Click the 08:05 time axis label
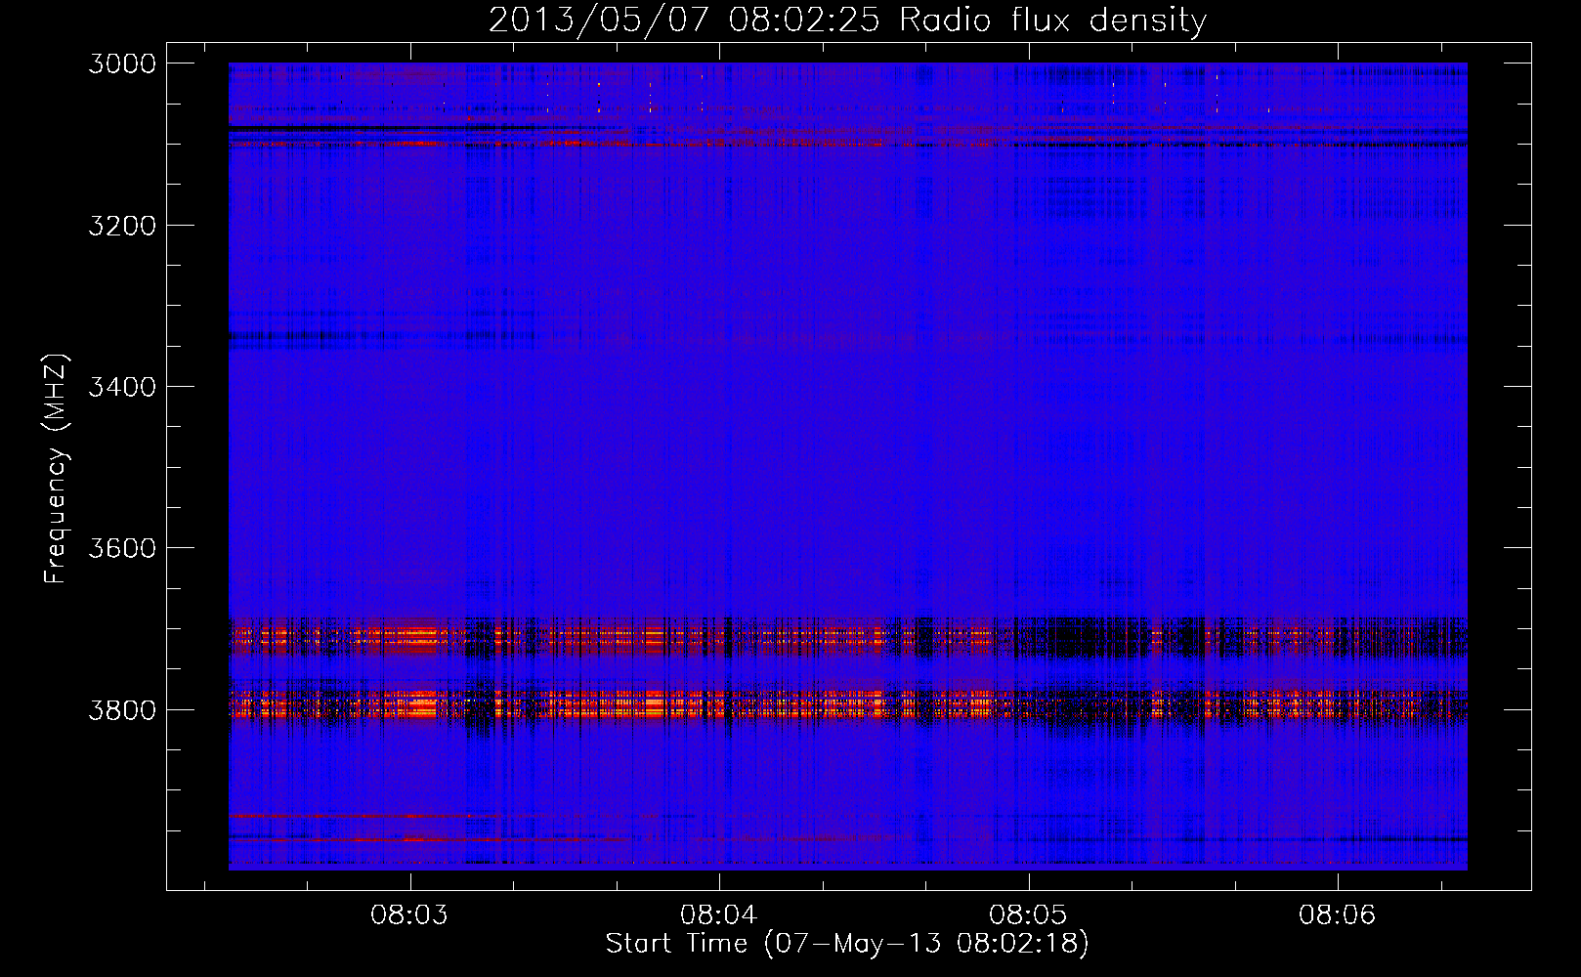This screenshot has width=1581, height=977. tap(1028, 914)
